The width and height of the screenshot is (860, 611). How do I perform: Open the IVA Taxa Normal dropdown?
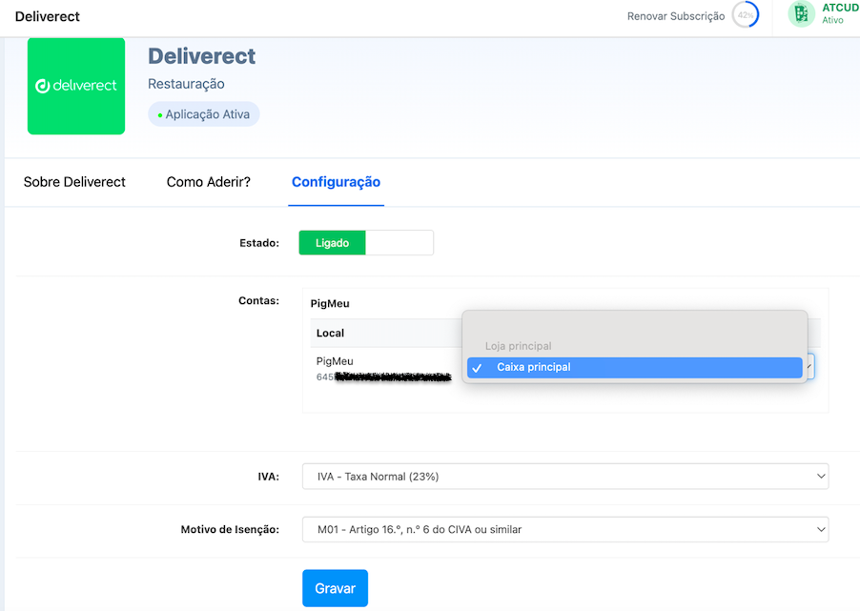tap(564, 477)
